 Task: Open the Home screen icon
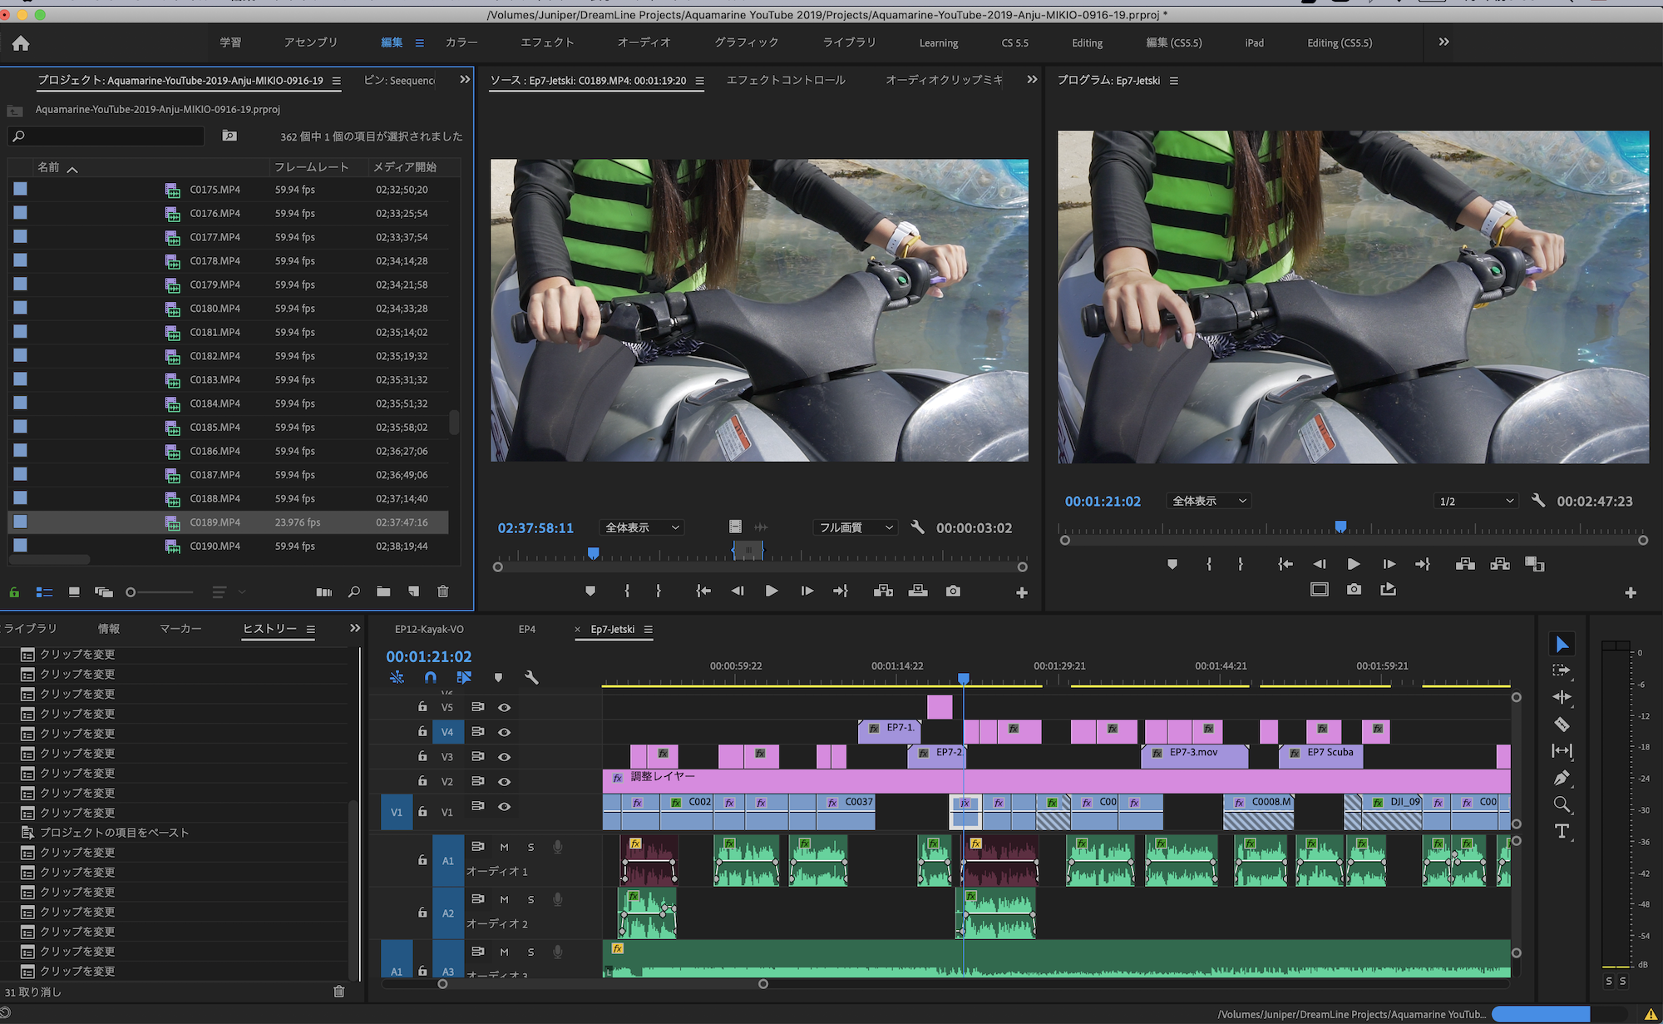click(21, 43)
